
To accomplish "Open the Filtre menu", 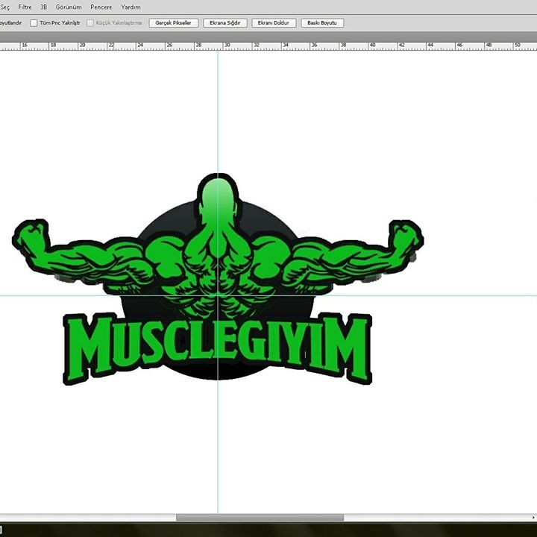I will 25,7.
